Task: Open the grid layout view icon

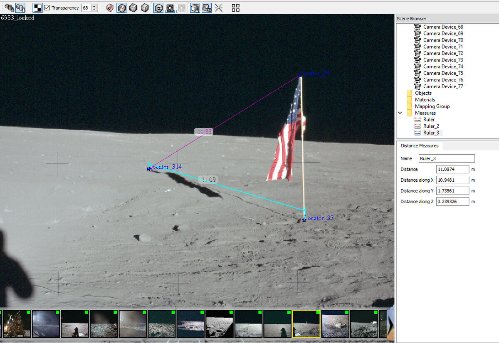Action: 235,8
